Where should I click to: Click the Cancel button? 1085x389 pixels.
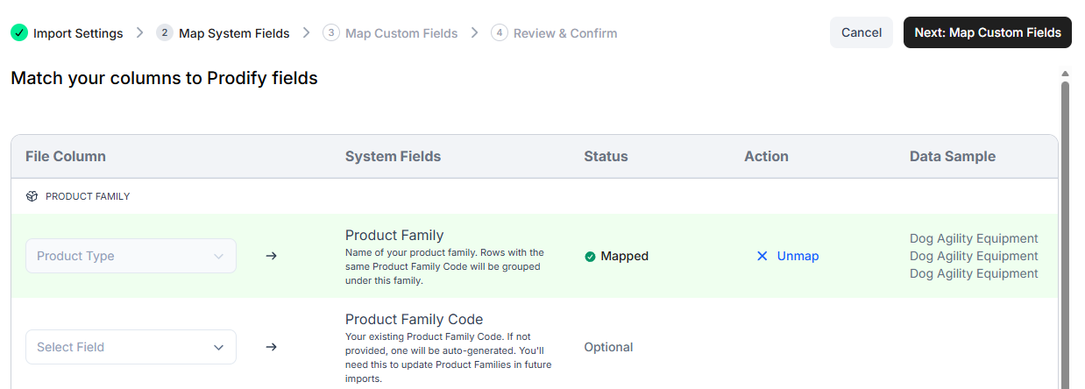pyautogui.click(x=862, y=32)
